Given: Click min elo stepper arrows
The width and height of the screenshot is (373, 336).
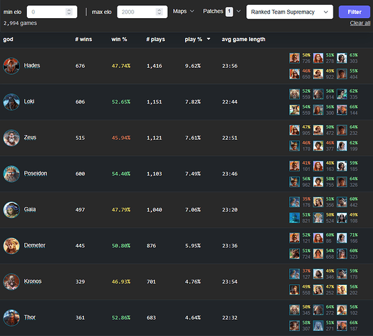Looking at the screenshot, I should pyautogui.click(x=69, y=11).
